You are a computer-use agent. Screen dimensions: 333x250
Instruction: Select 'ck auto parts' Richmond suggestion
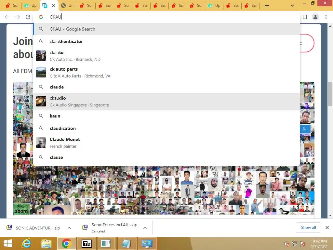point(167,72)
